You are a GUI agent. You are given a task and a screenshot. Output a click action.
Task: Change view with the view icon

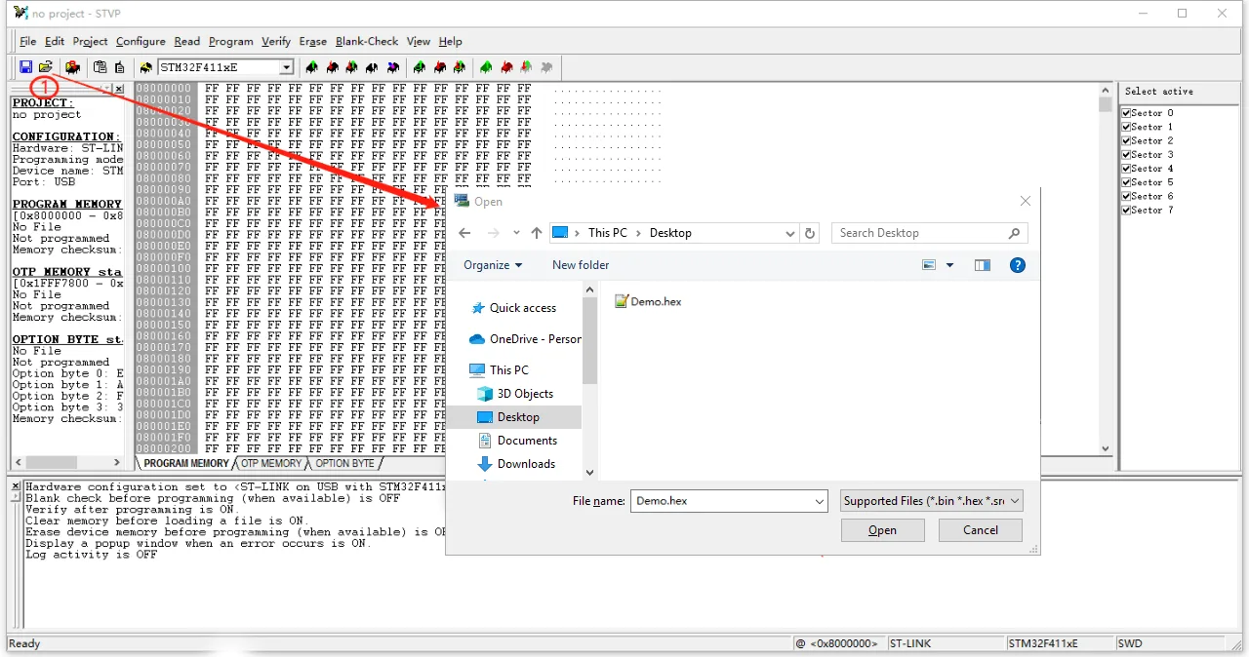(x=929, y=265)
